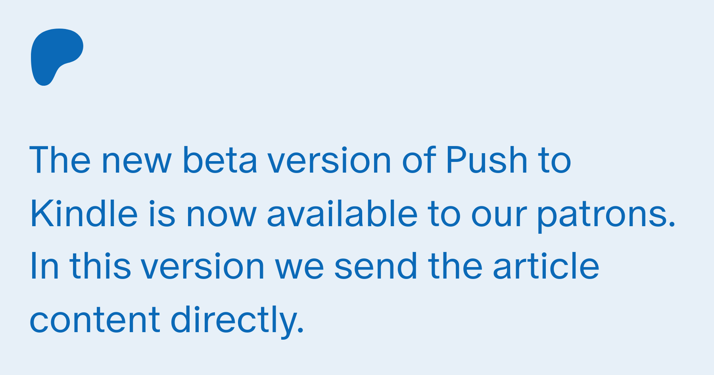Click the word 'directly.' at the end
The width and height of the screenshot is (714, 375).
[237, 321]
